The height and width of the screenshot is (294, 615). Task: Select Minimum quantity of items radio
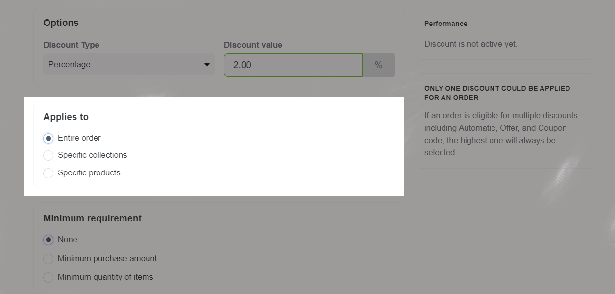coord(48,277)
